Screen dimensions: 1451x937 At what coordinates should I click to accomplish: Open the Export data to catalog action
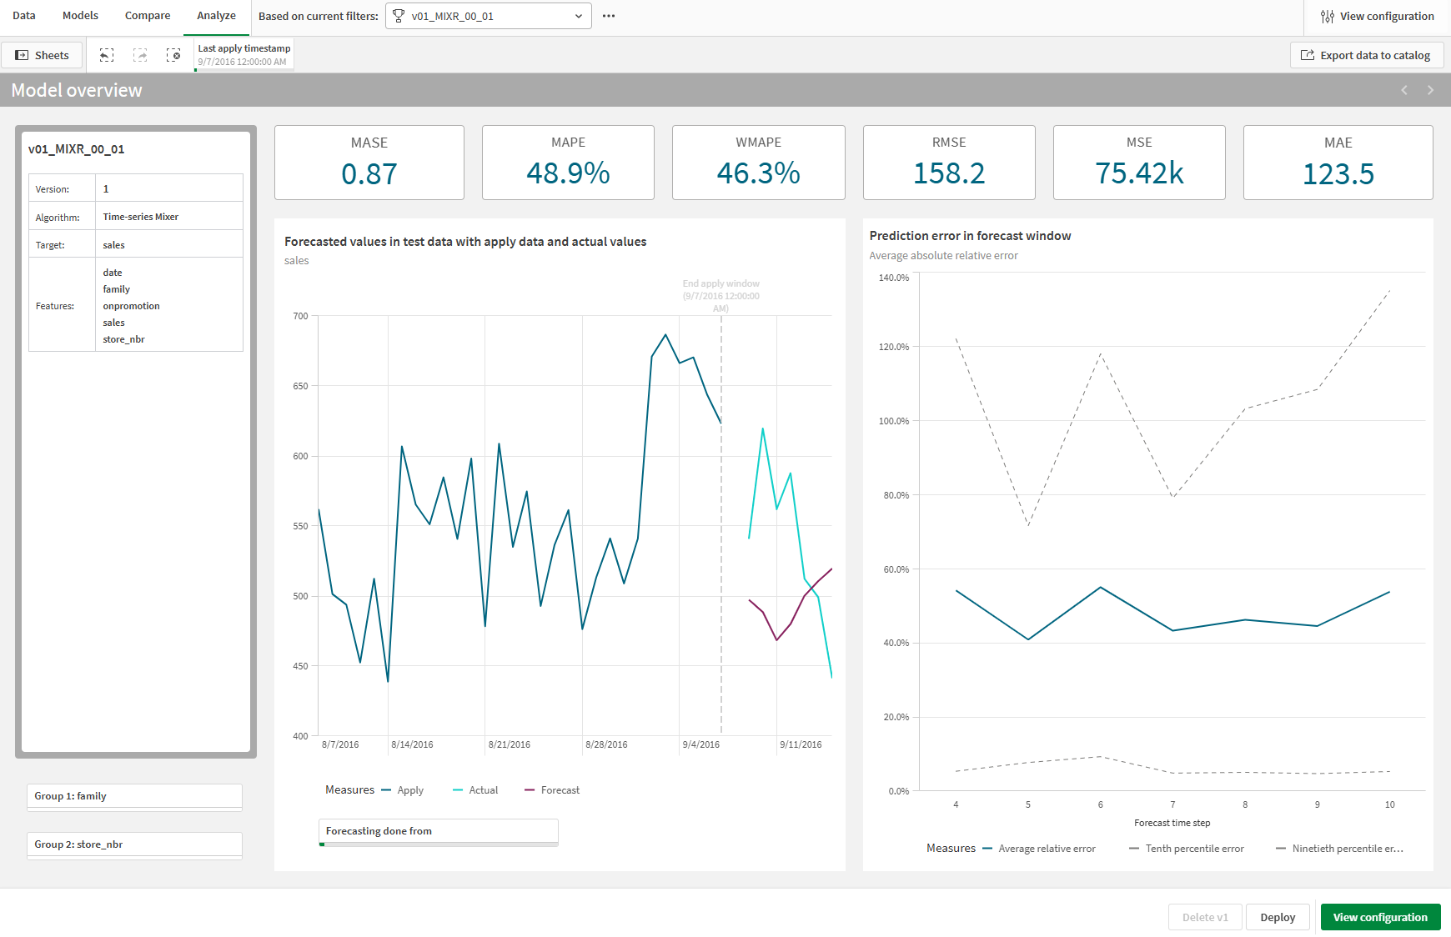tap(1366, 54)
